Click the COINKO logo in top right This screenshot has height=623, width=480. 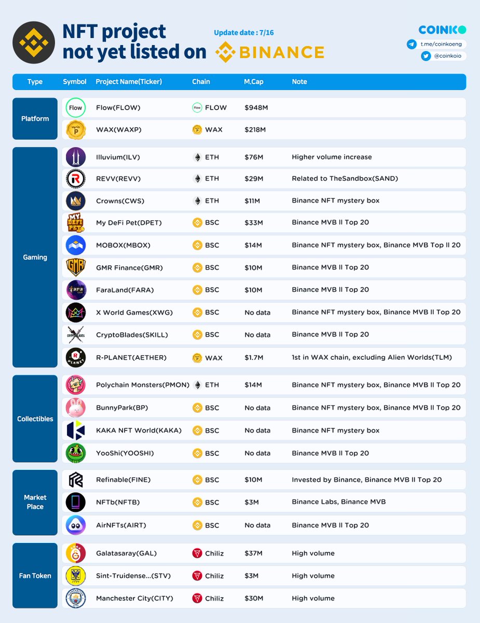point(442,30)
